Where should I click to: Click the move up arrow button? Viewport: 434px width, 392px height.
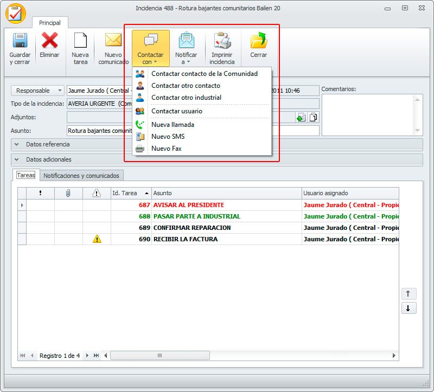click(408, 294)
